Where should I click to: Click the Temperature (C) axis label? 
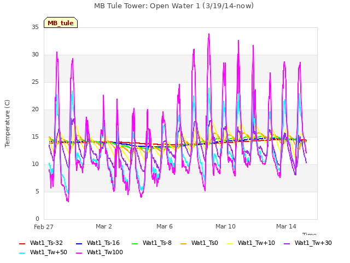pyautogui.click(x=7, y=123)
